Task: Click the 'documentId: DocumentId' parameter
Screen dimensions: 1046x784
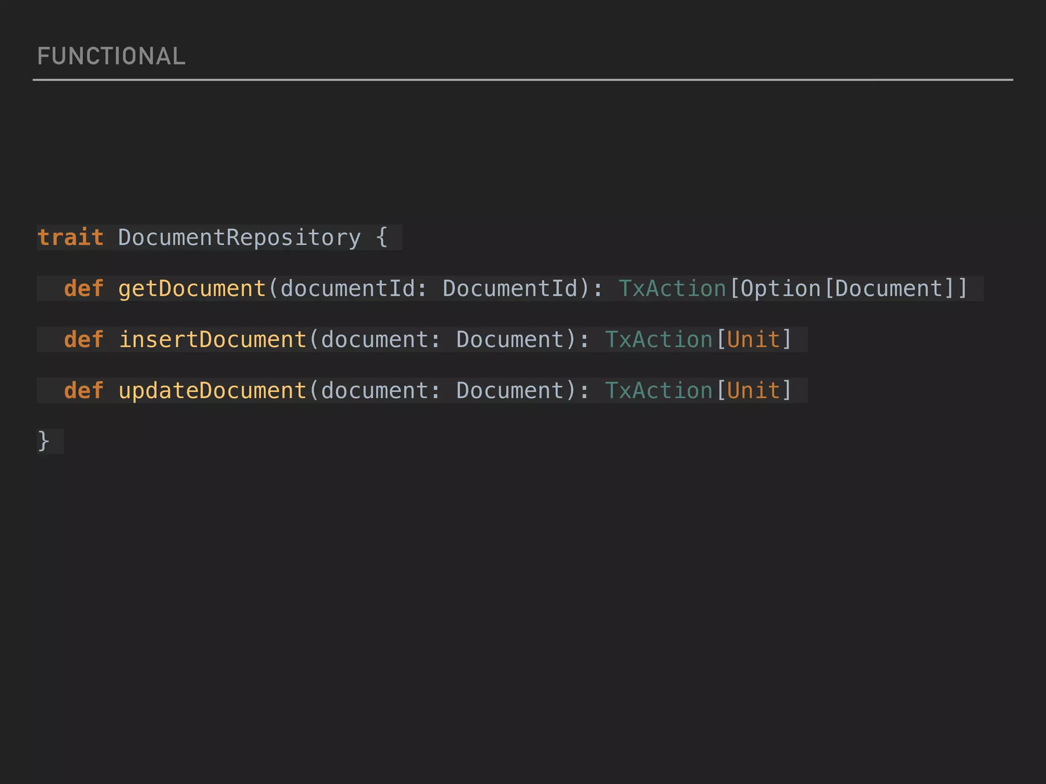Action: tap(429, 289)
